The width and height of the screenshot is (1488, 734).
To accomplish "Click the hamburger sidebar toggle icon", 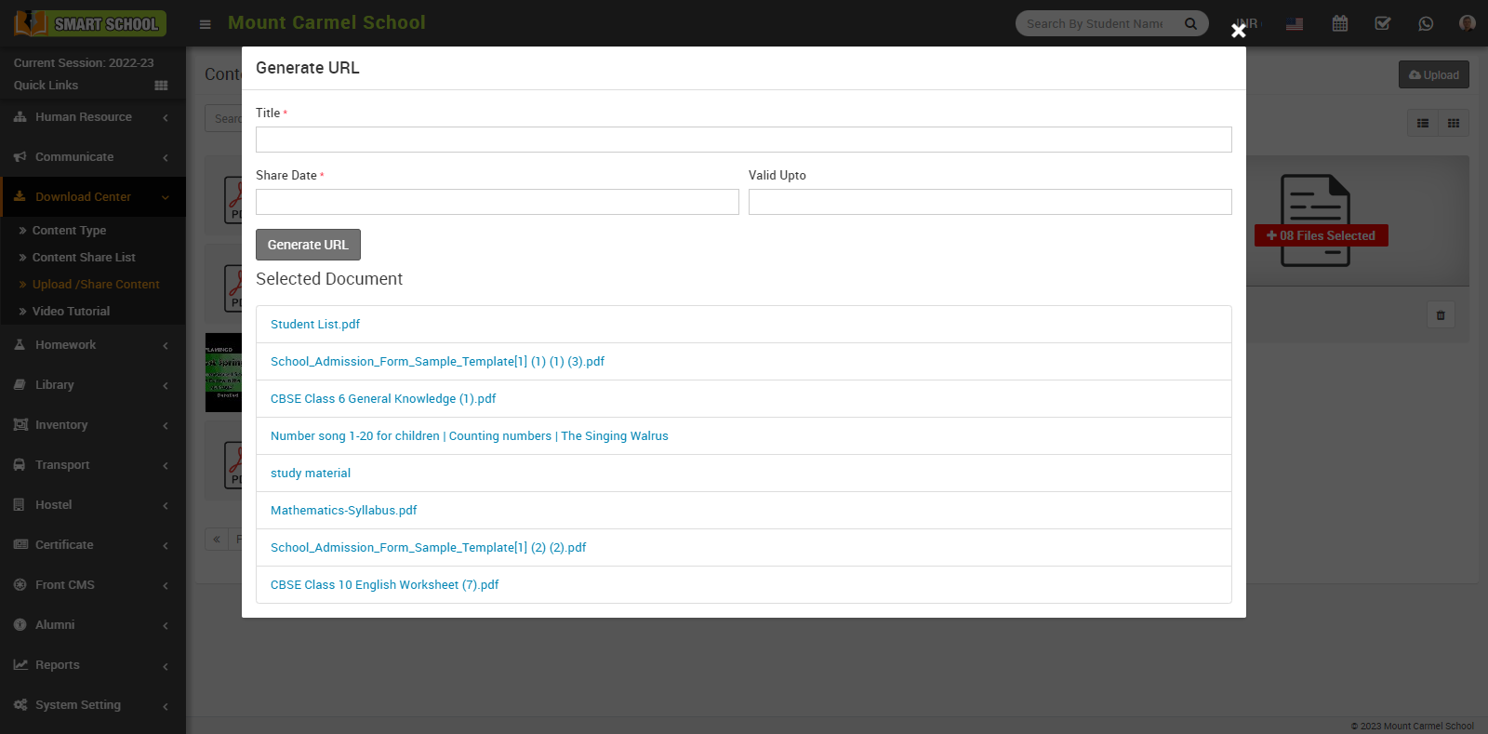I will pos(206,24).
